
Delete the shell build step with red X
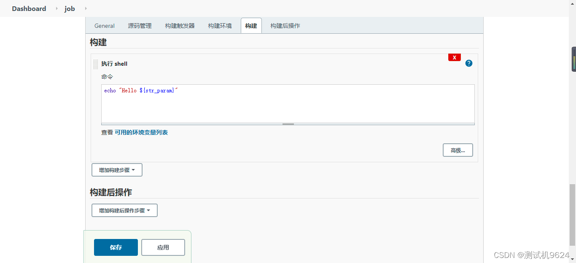point(455,57)
